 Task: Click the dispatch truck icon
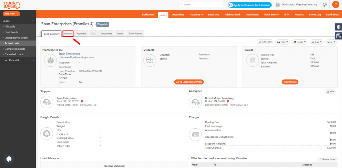point(150,60)
